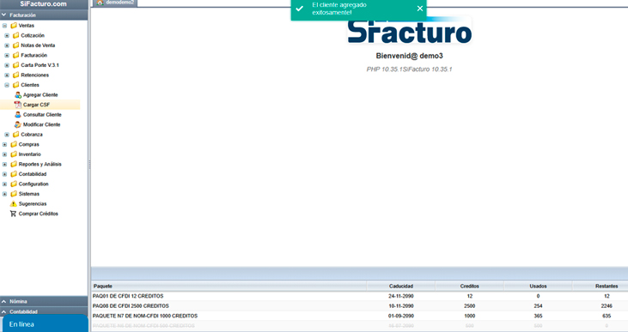
Task: Collapse the Ventas tree node
Action: (x=5, y=26)
